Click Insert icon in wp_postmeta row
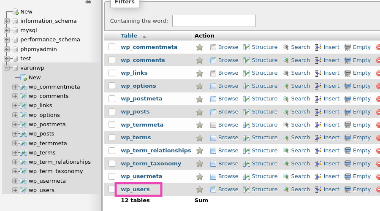Viewport: 380px width, 211px height. pyautogui.click(x=319, y=99)
